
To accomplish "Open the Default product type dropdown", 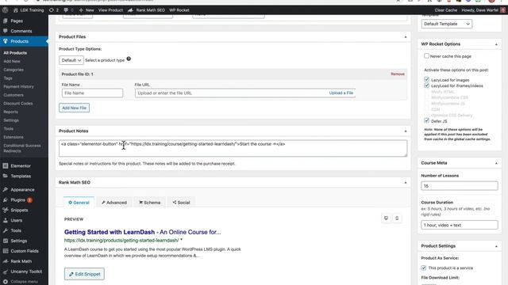I will (71, 60).
